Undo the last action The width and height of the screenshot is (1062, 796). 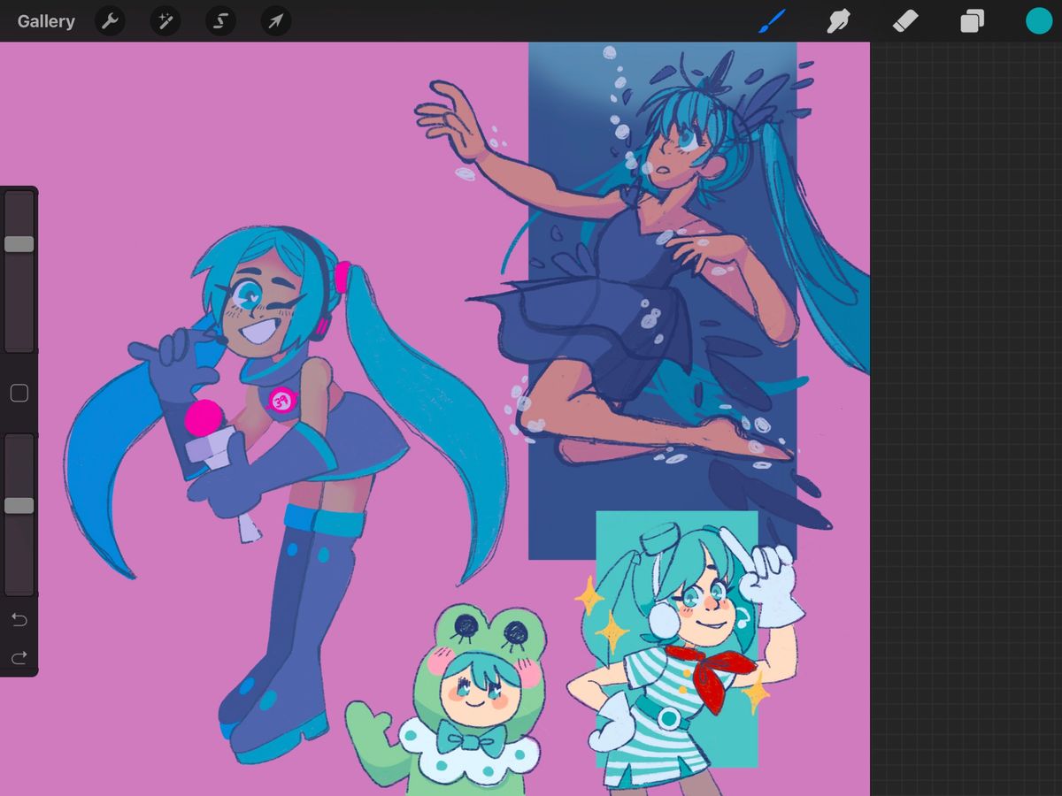point(19,620)
